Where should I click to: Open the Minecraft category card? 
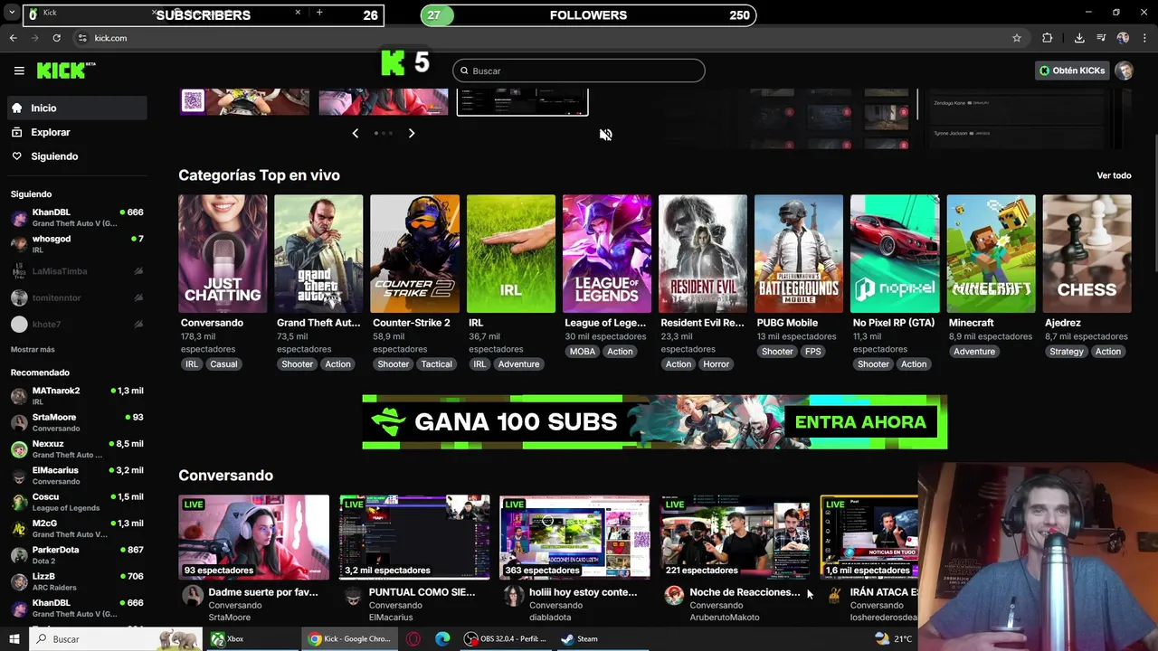pos(992,254)
